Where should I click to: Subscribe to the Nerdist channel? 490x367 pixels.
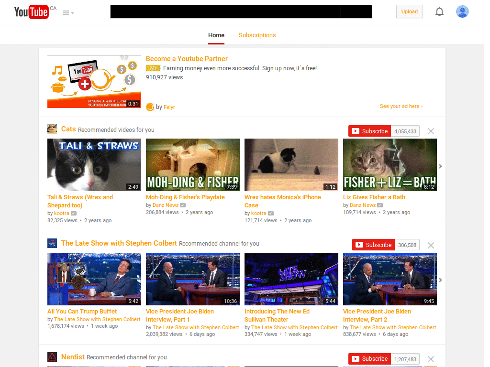(x=370, y=359)
